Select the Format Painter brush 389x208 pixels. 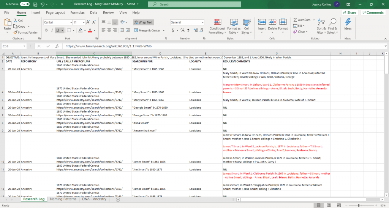(25, 33)
